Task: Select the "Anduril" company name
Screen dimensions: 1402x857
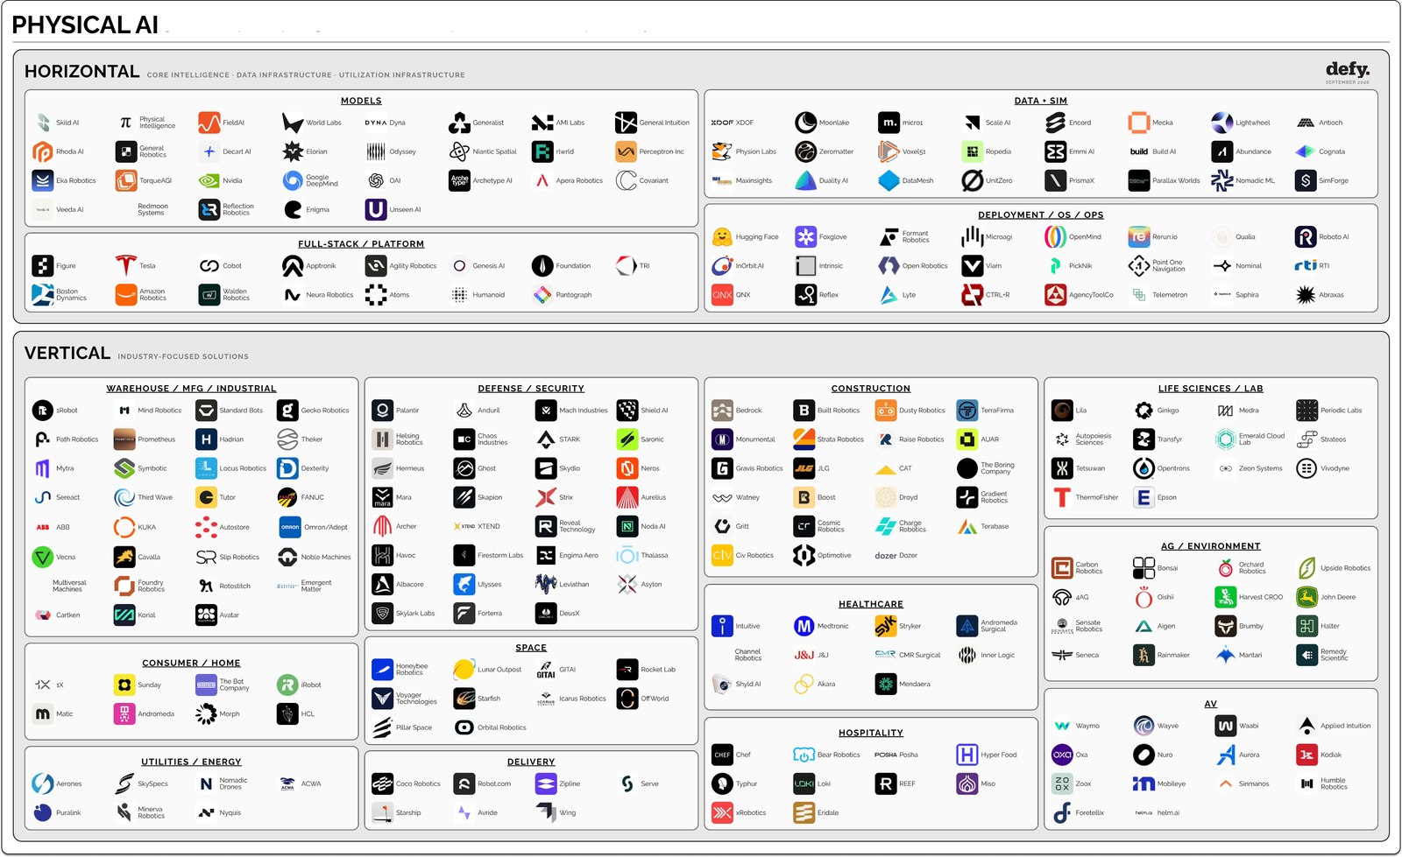Action: click(489, 411)
